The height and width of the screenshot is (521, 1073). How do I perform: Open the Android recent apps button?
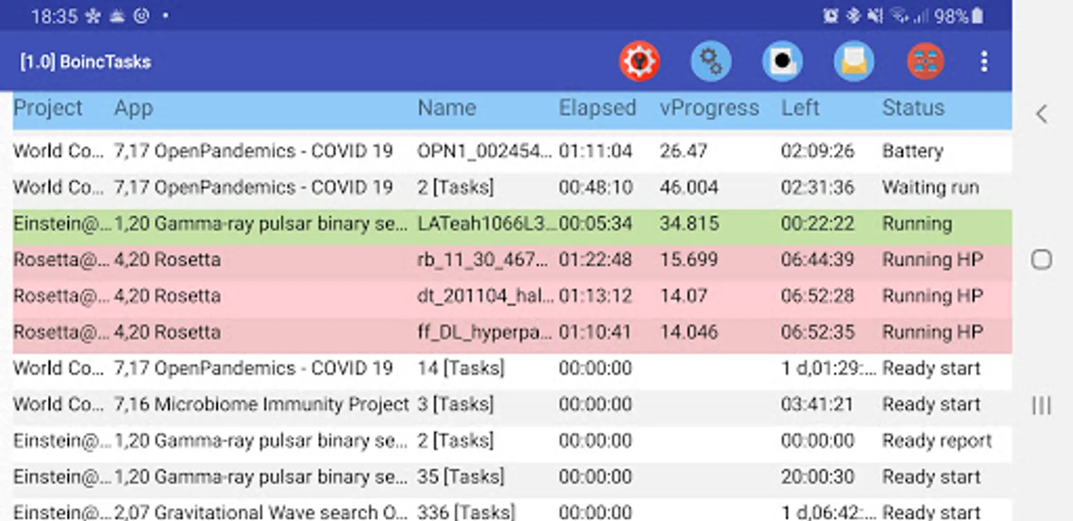1042,405
